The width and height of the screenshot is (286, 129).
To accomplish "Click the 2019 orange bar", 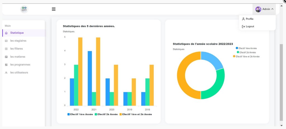I will point(134,92).
